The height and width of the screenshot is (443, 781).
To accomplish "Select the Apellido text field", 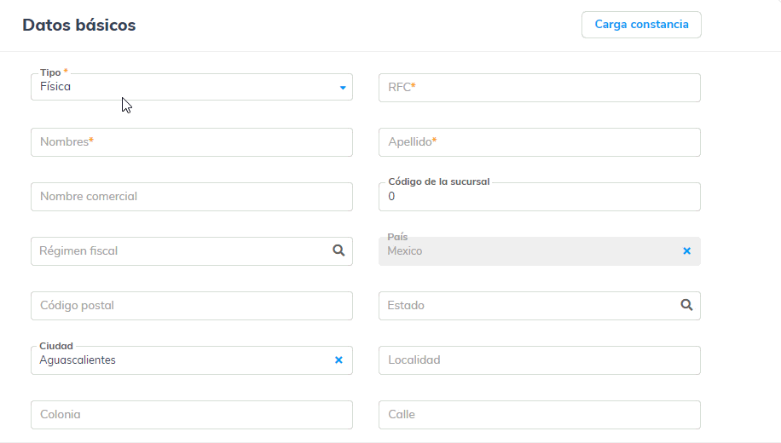I will 539,142.
